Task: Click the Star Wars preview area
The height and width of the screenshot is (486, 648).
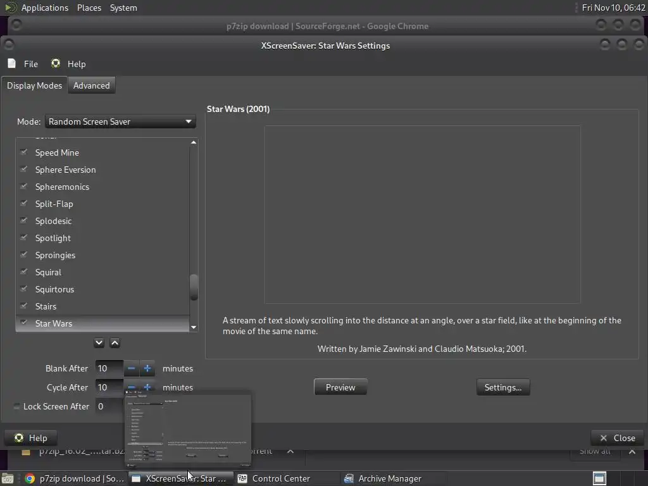Action: point(422,215)
